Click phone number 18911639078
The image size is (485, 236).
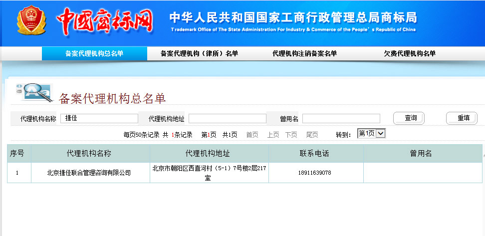click(314, 173)
